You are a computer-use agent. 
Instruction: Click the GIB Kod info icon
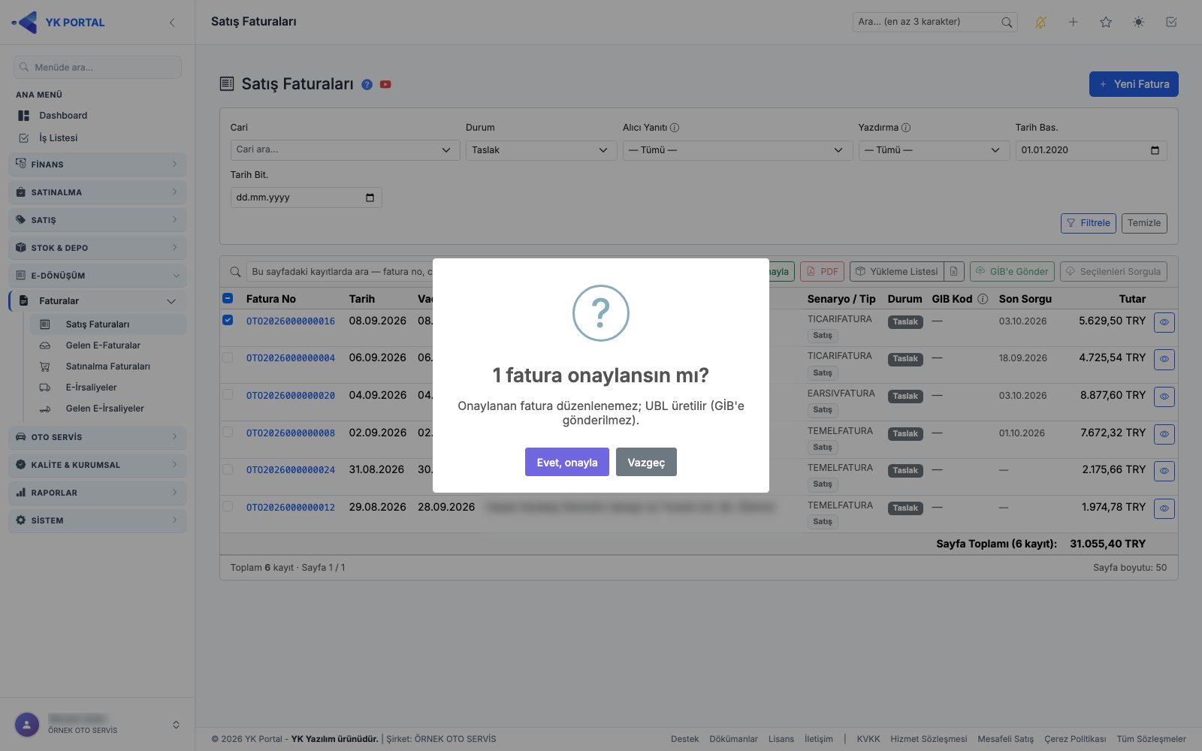coord(983,299)
